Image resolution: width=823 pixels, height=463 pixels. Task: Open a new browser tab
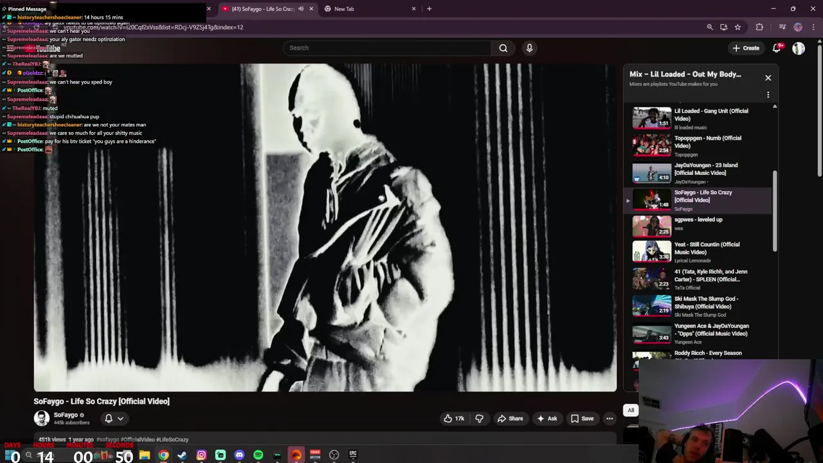429,9
